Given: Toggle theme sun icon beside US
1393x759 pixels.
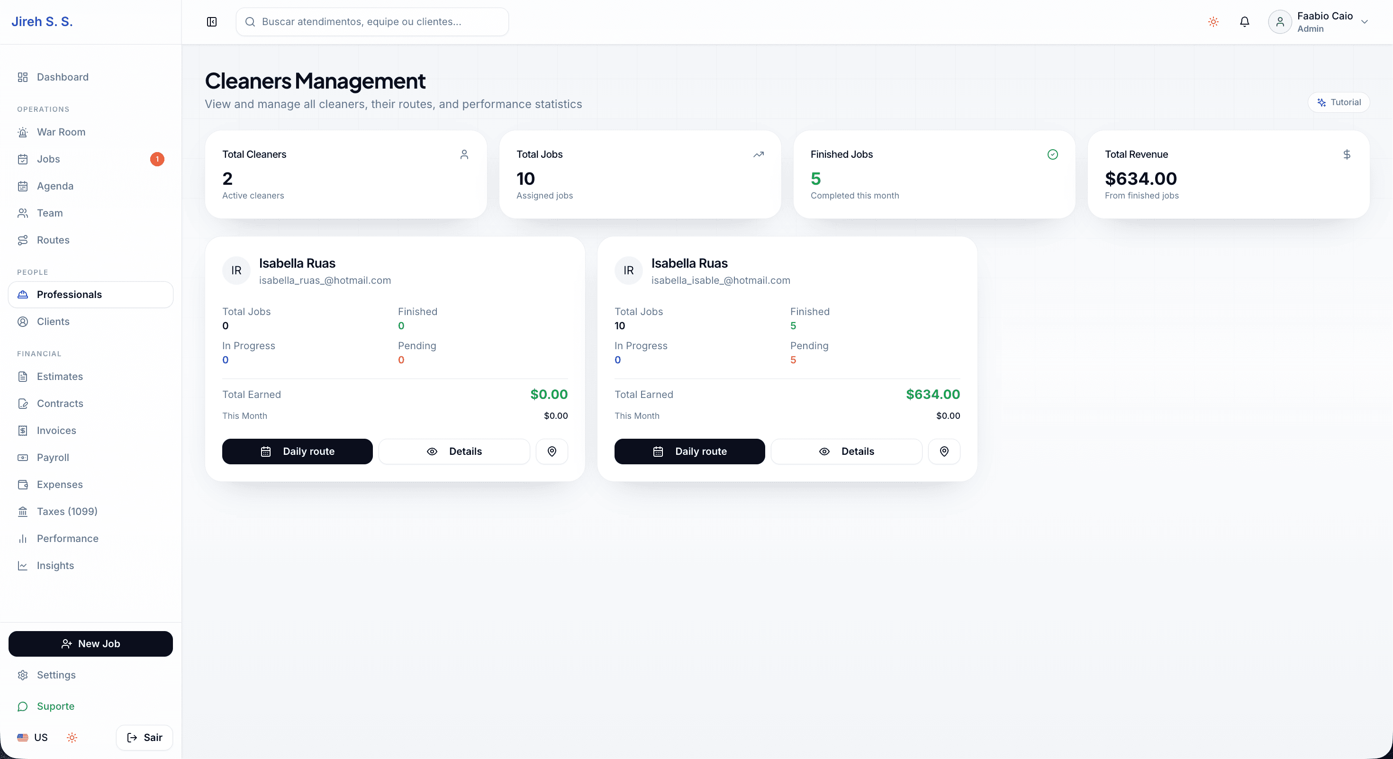Looking at the screenshot, I should tap(72, 737).
